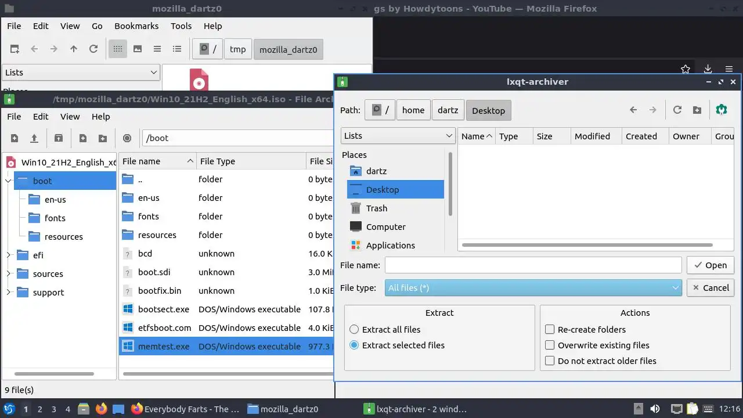Open Bookmarks menu in file manager

tap(136, 26)
